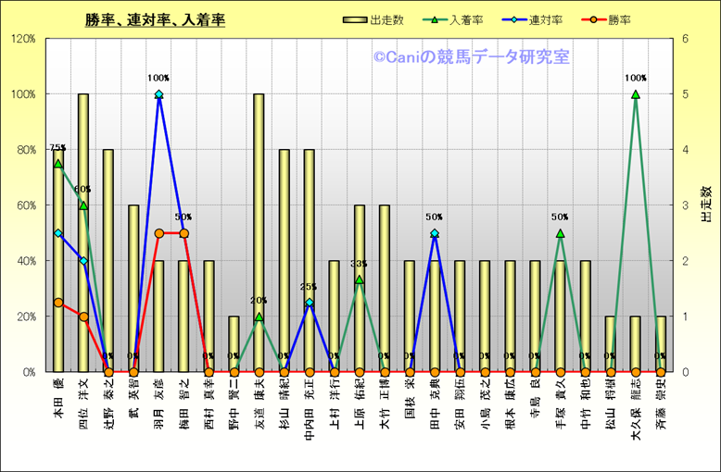The height and width of the screenshot is (472, 721).
Task: Click the 50% diamond marker above 田中 克典
Action: point(435,233)
